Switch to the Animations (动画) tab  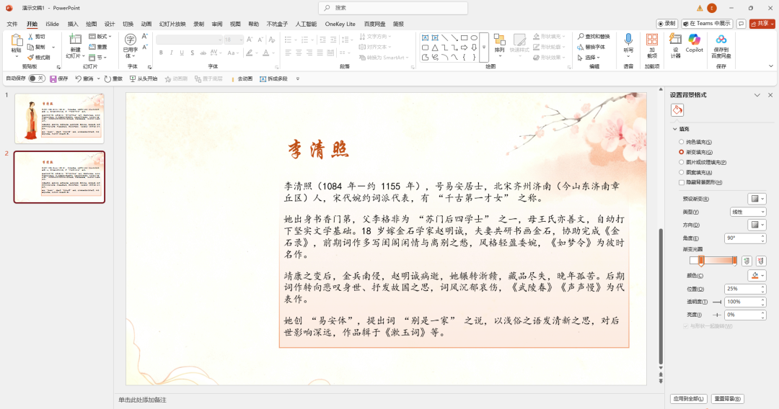tap(146, 24)
